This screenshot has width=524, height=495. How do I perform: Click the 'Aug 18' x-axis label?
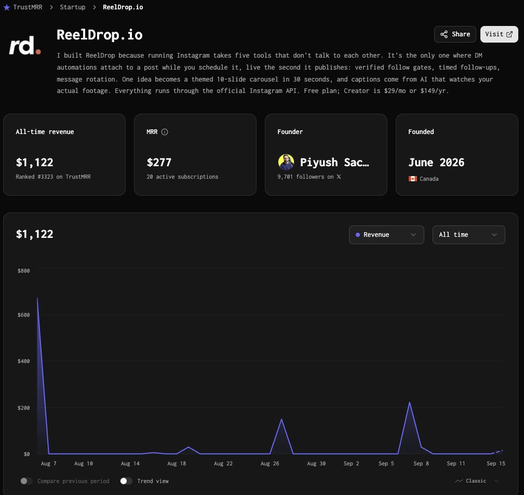[177, 464]
